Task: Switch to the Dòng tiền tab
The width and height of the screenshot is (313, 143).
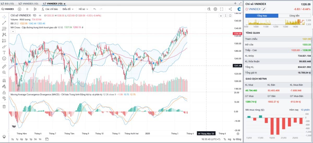Action: tap(294, 16)
